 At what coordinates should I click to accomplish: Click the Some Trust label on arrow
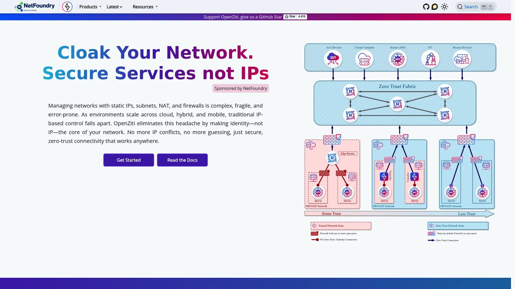pos(331,214)
